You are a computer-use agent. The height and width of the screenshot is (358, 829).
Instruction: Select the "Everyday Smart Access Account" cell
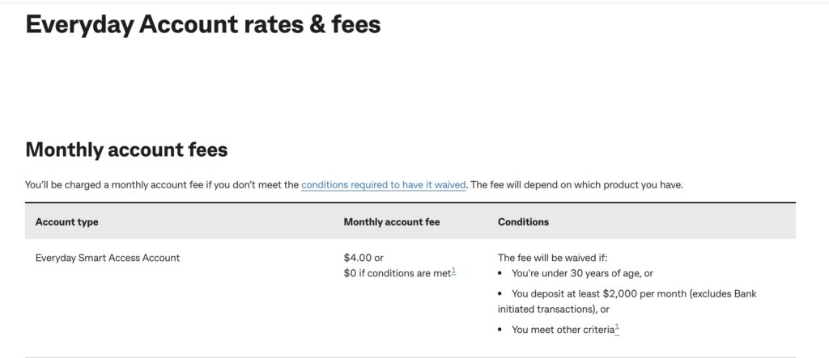[x=108, y=258]
